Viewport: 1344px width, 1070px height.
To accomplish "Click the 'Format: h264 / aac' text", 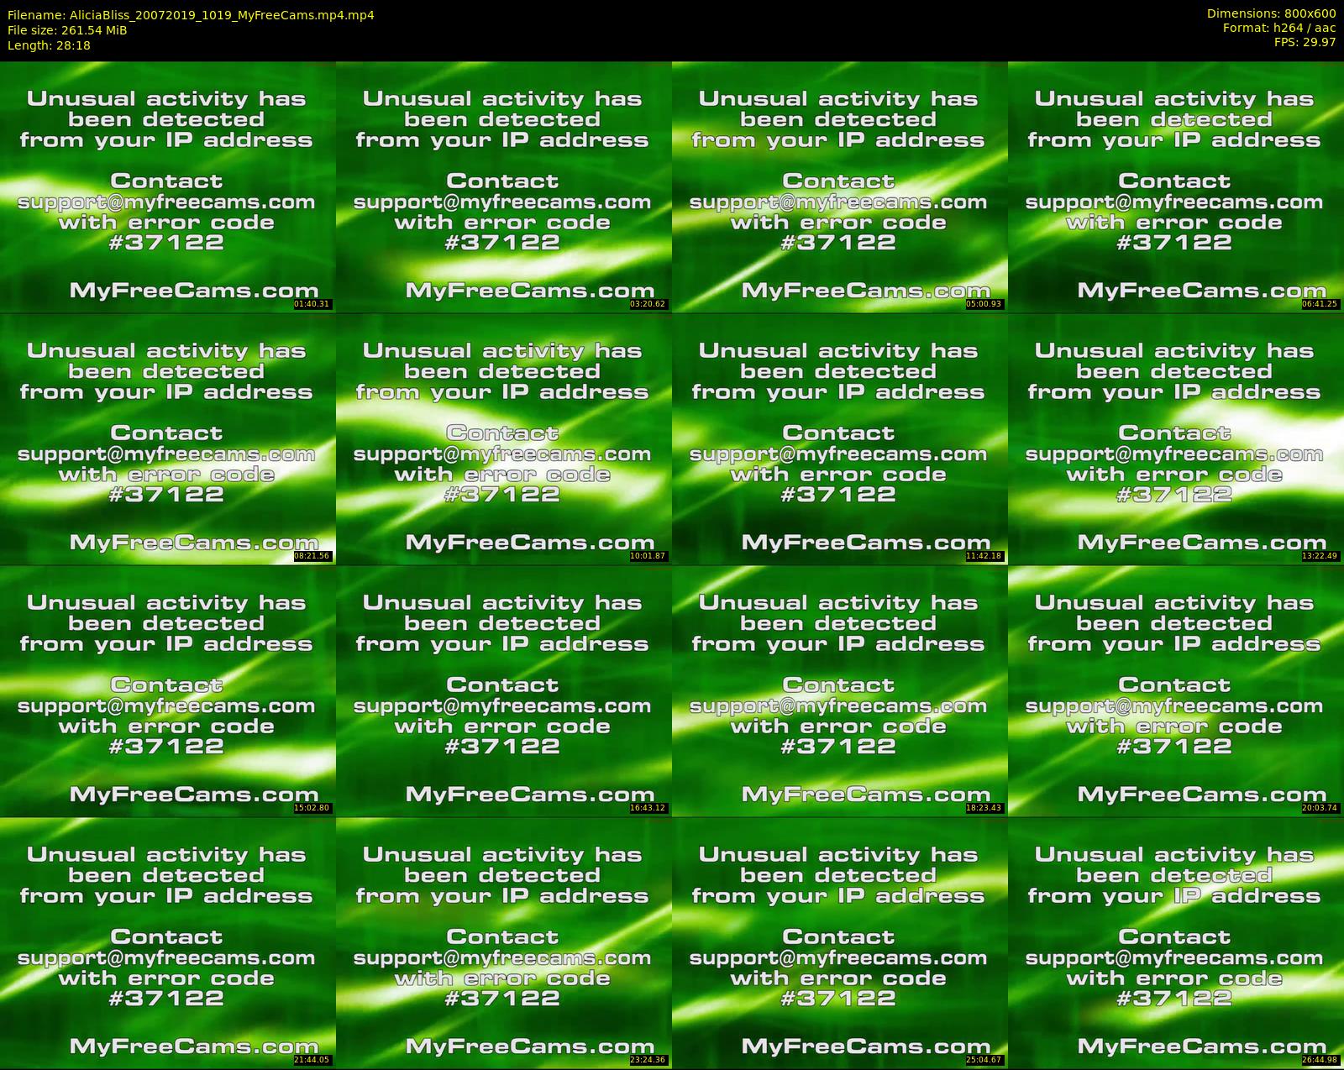I will 1279,28.
